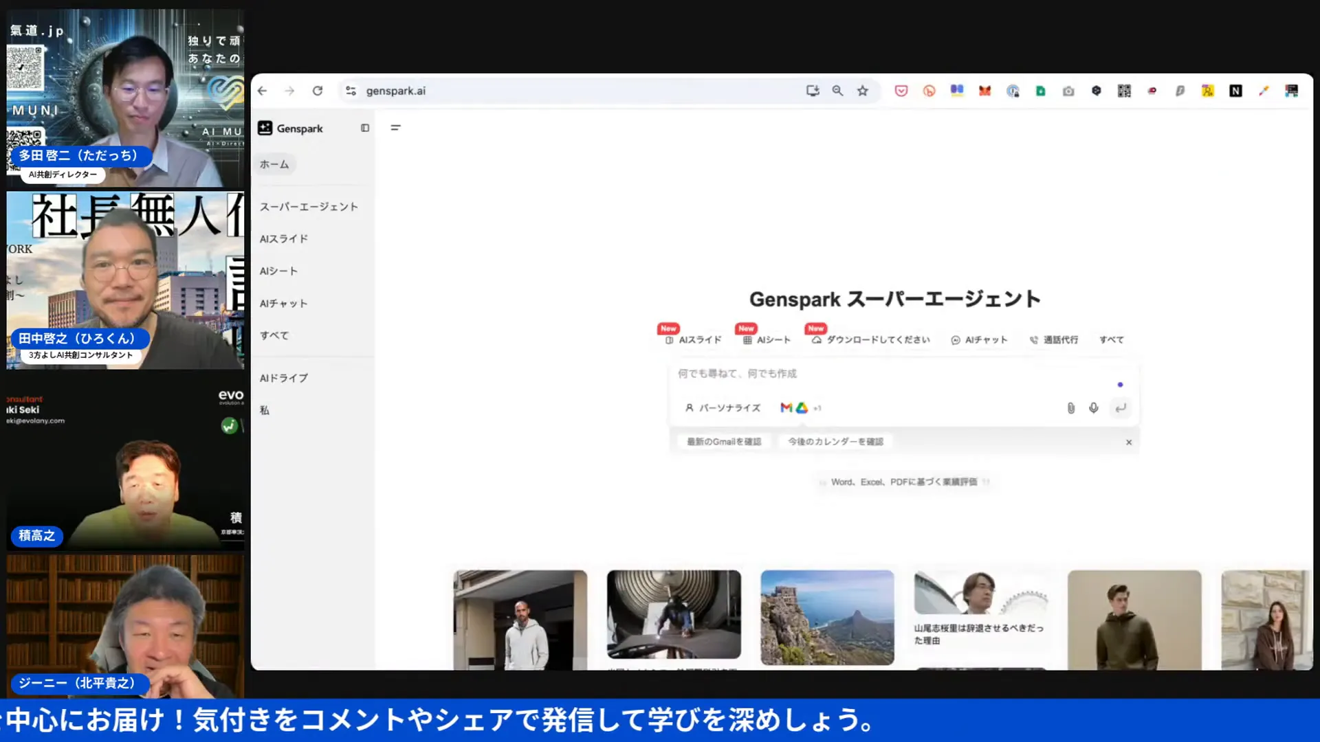Image resolution: width=1320 pixels, height=742 pixels.
Task: Select the ジーニー (北平貴之) video tile
Action: click(x=125, y=626)
